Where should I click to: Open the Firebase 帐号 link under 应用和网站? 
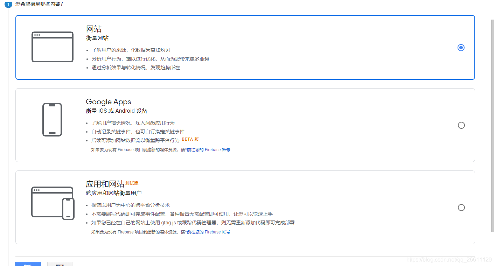pos(209,232)
